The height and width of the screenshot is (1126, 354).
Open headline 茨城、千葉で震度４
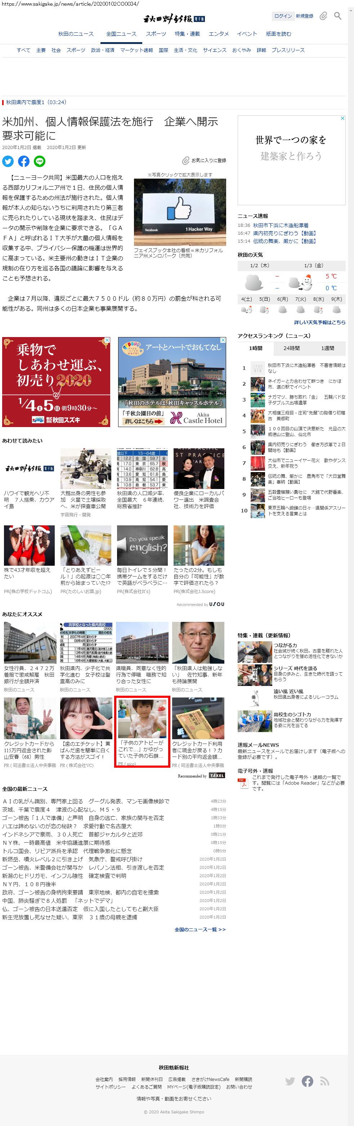(61, 809)
